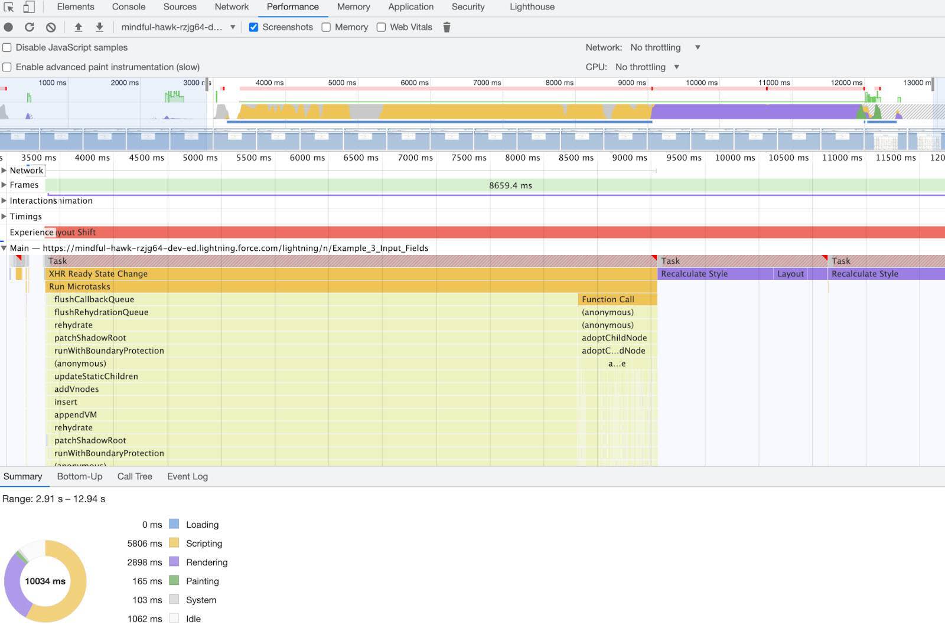Screen dimensions: 945x625
Task: Check Disable JavaScript samples
Action: [7, 47]
